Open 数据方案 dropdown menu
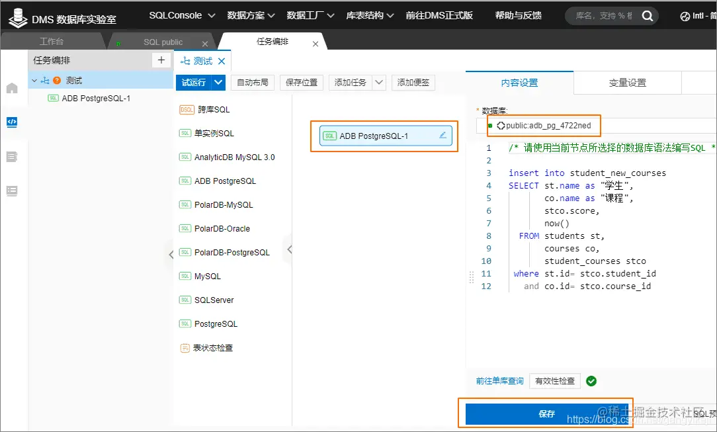The height and width of the screenshot is (432, 717). click(x=251, y=15)
